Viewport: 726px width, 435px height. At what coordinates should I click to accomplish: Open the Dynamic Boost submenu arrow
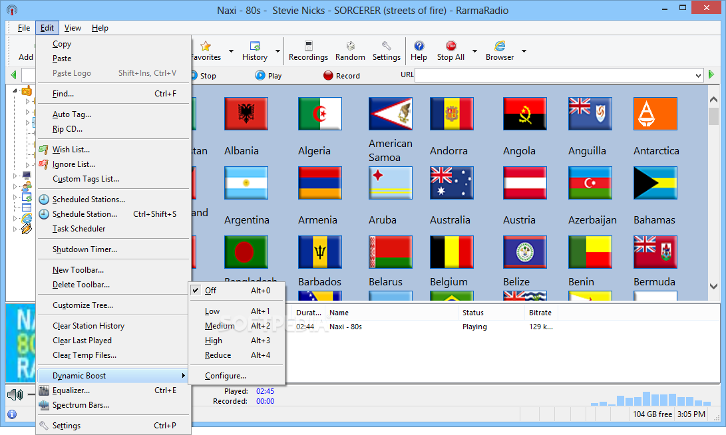pyautogui.click(x=184, y=375)
